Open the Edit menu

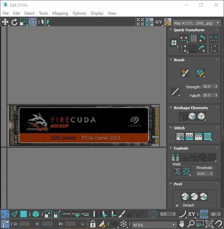16,13
